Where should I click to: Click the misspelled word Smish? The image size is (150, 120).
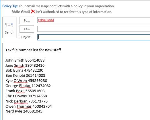click(19, 66)
